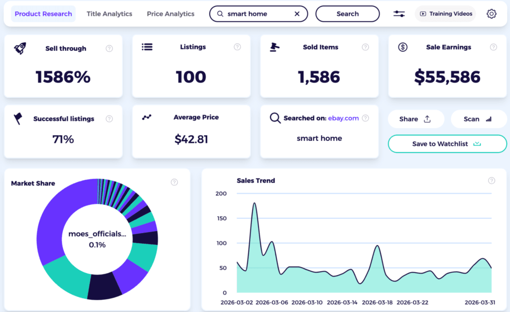Save results to Watchlist

coord(447,144)
